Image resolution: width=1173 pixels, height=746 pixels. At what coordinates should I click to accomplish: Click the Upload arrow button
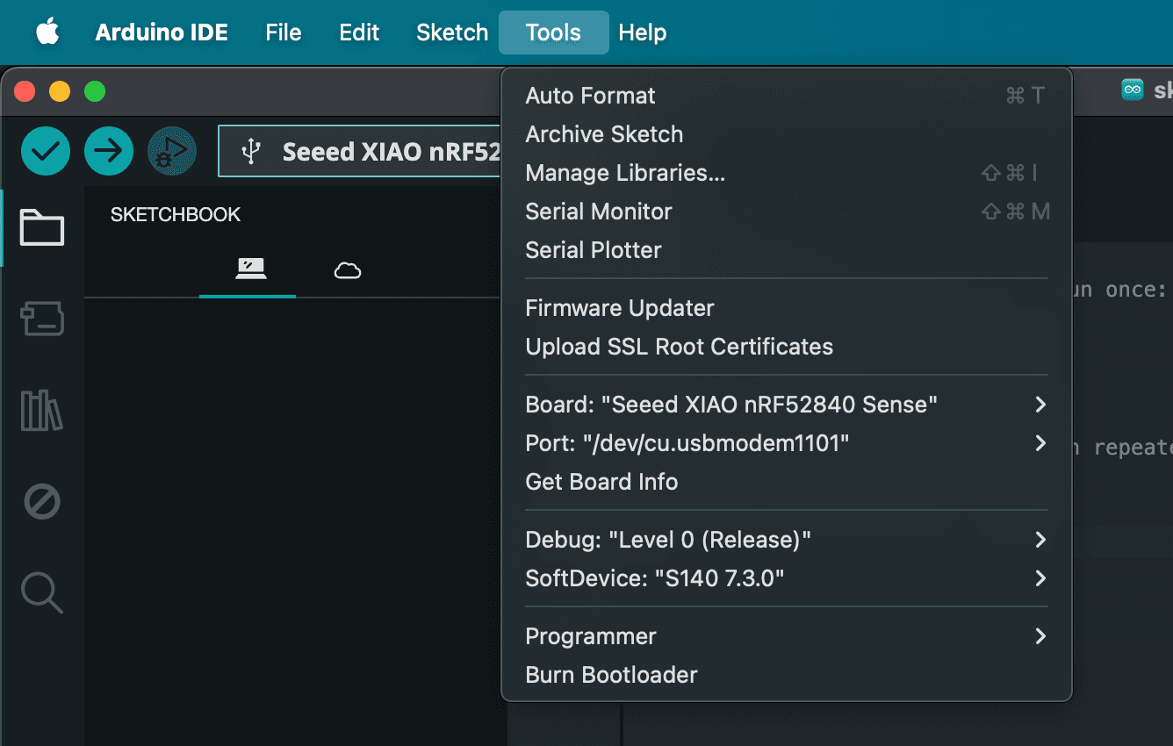tap(109, 151)
